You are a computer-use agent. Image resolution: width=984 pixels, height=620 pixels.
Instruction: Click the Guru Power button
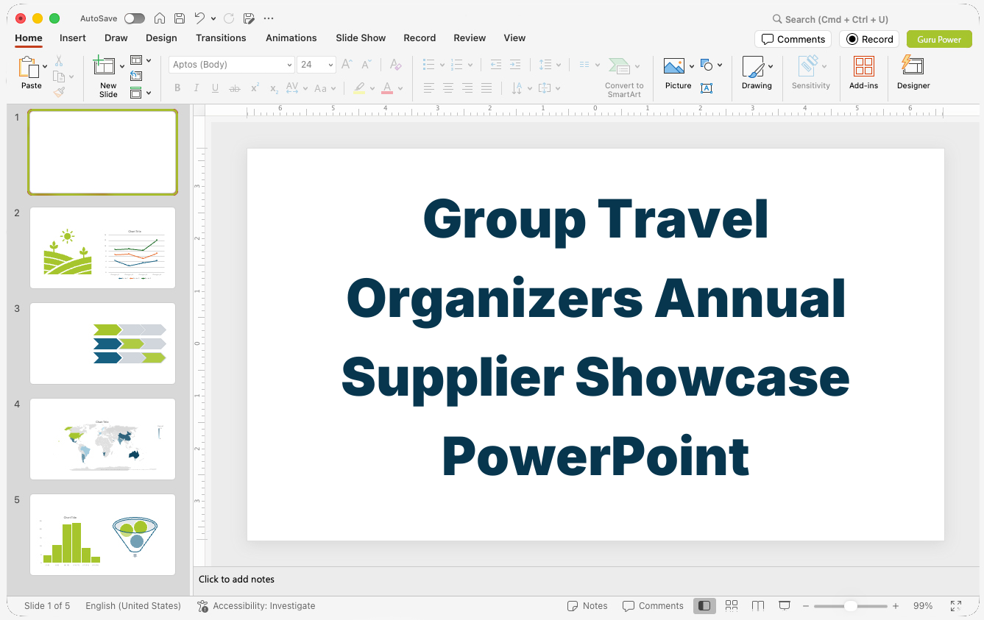click(939, 39)
